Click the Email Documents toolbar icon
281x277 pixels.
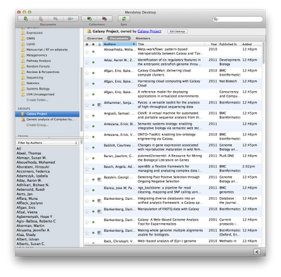tap(70, 19)
